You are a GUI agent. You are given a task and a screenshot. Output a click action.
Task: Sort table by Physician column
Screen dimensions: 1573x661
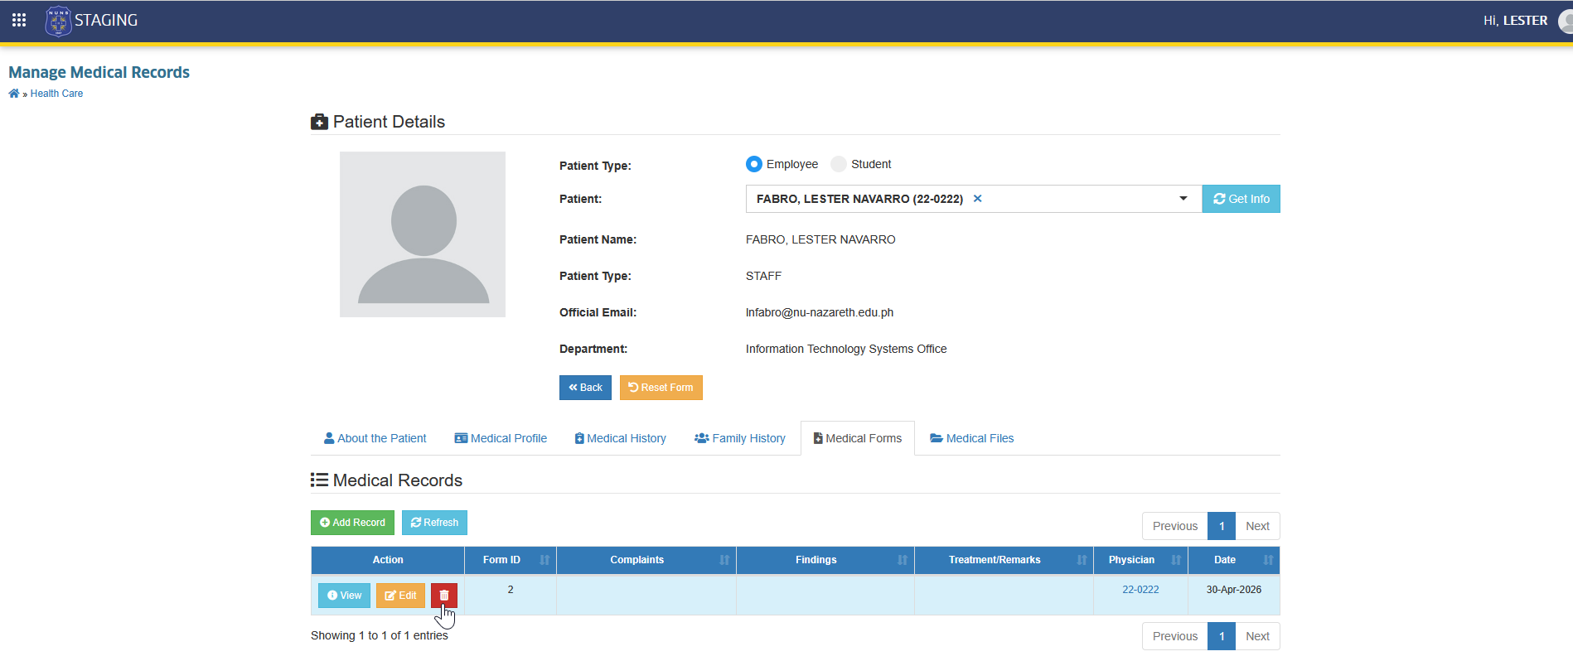pos(1141,560)
